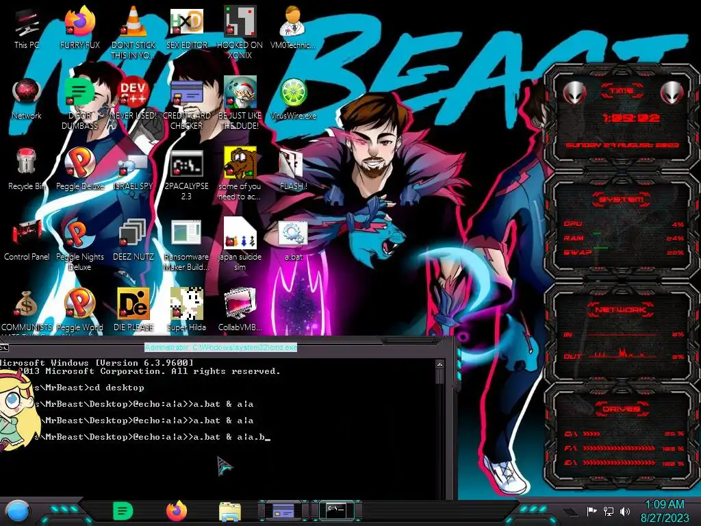Click the Start orb button
This screenshot has height=526, width=701.
[x=17, y=511]
